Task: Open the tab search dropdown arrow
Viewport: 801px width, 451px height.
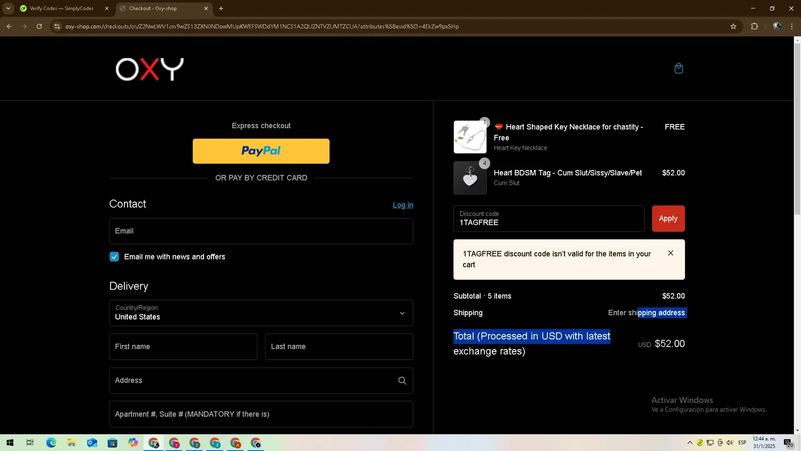Action: point(8,9)
